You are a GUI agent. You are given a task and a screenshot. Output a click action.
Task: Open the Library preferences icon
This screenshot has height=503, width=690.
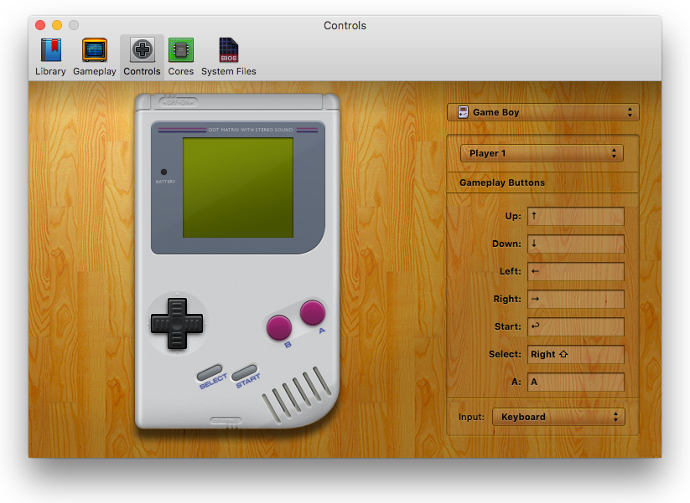point(50,51)
